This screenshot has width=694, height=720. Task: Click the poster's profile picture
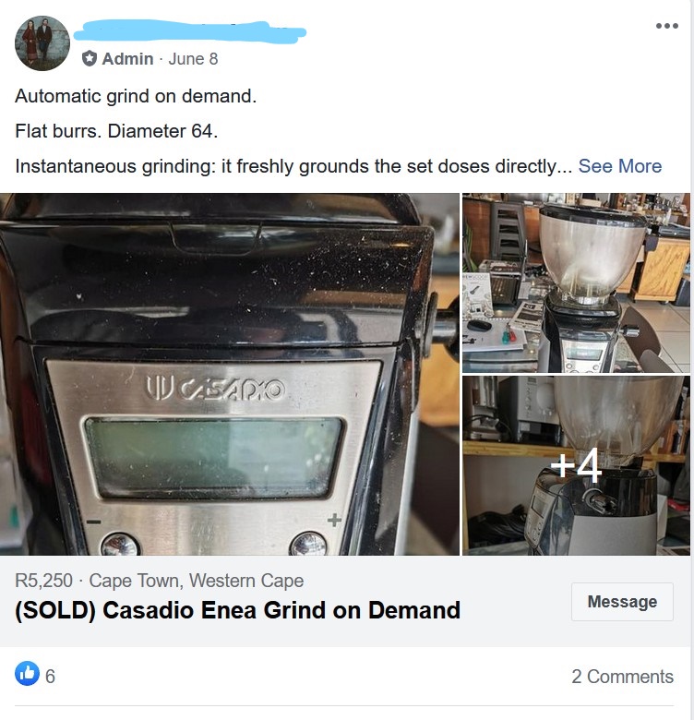[x=42, y=43]
